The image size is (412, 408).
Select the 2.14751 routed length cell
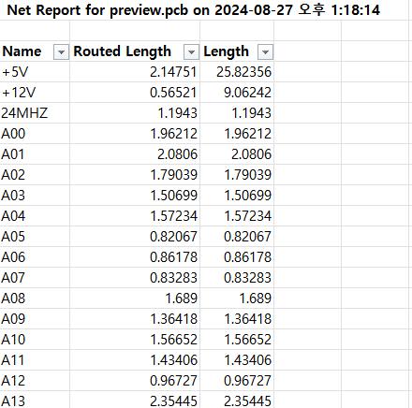(135, 72)
